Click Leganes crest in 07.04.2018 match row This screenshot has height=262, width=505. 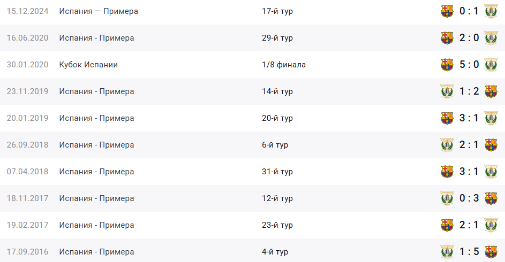pyautogui.click(x=491, y=172)
